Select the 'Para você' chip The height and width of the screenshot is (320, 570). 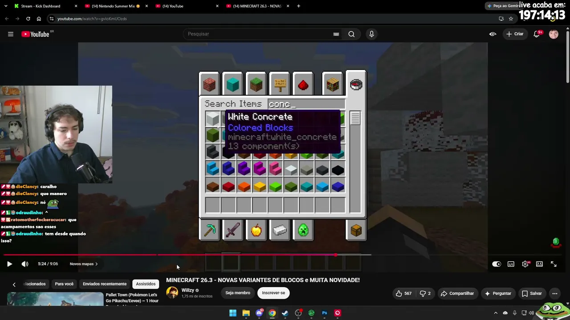[64, 284]
